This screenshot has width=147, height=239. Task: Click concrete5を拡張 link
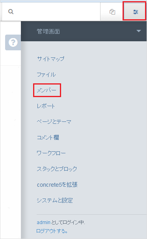(x=57, y=185)
